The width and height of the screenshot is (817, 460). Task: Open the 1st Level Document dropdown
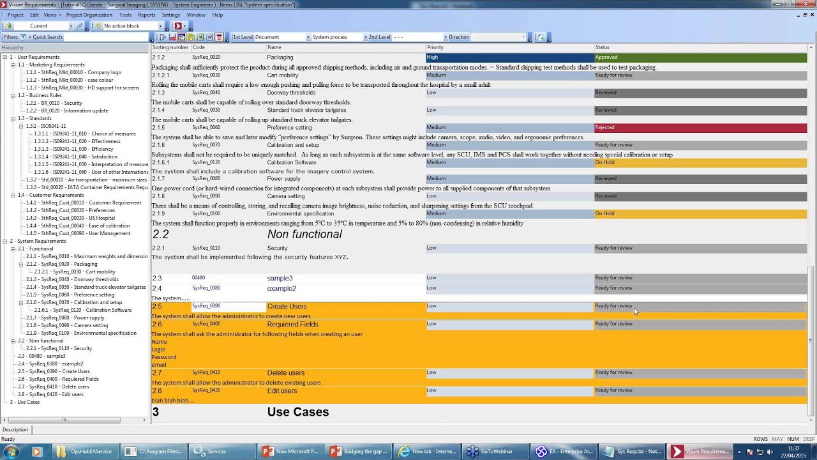coord(308,37)
